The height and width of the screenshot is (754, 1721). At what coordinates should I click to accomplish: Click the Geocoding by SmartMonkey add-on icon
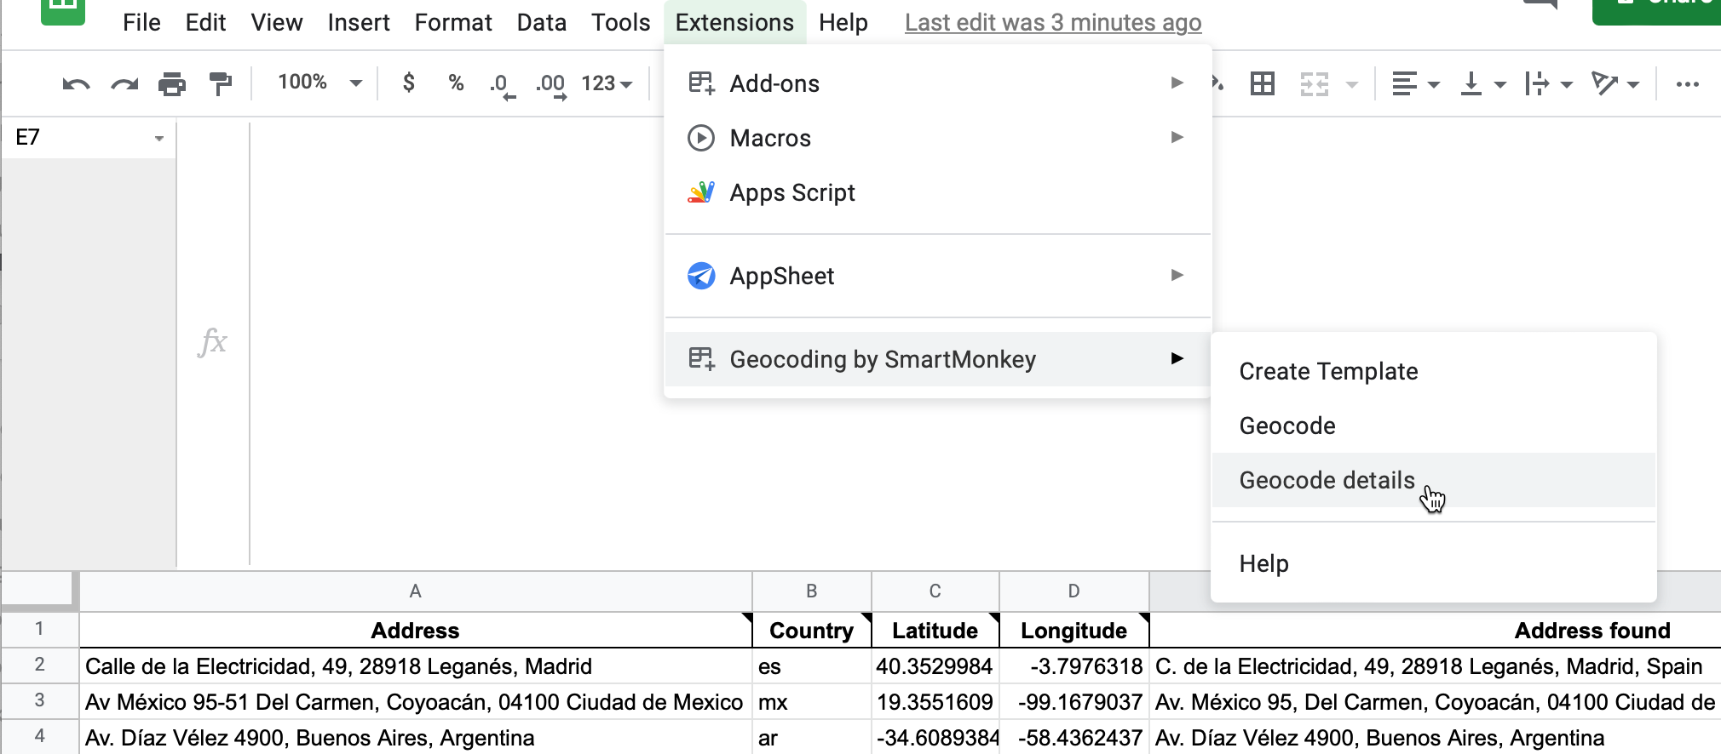701,359
